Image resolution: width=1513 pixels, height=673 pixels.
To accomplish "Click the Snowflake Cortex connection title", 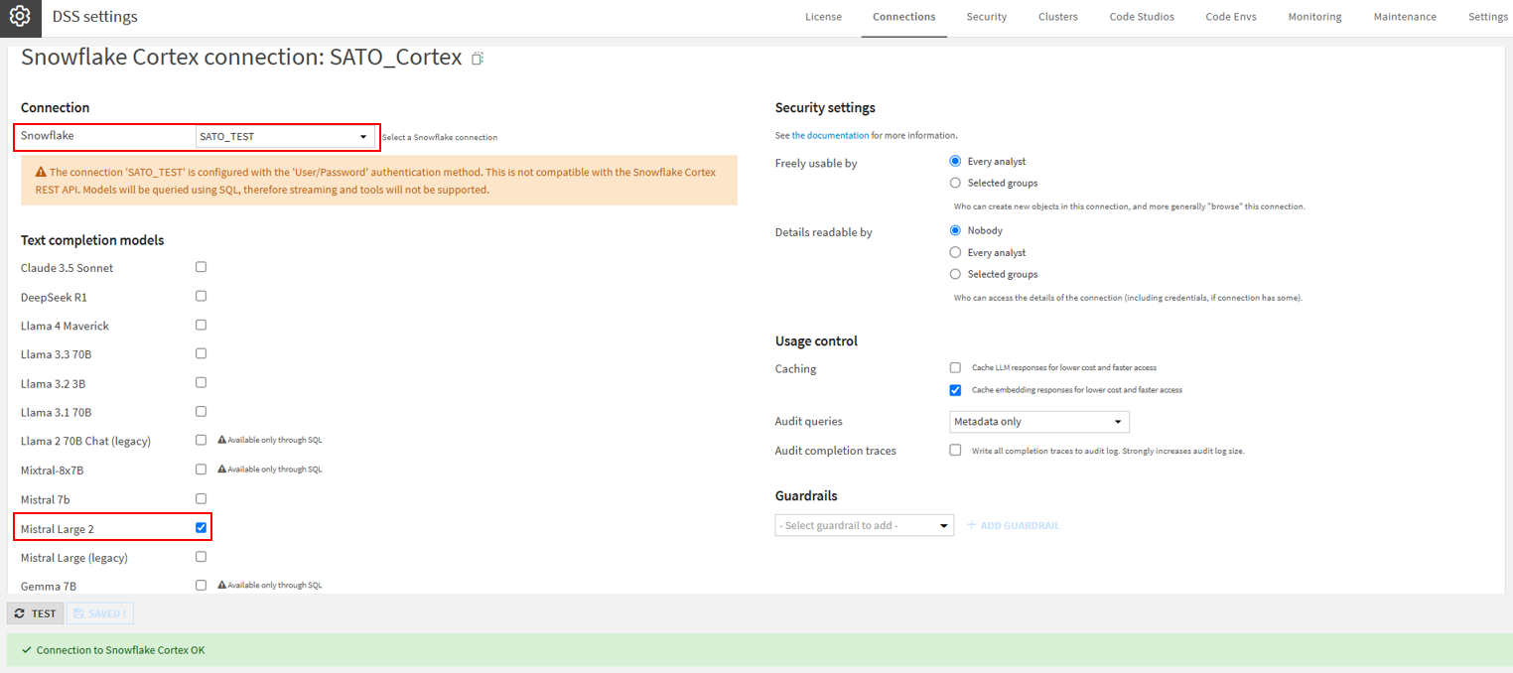I will click(x=241, y=58).
